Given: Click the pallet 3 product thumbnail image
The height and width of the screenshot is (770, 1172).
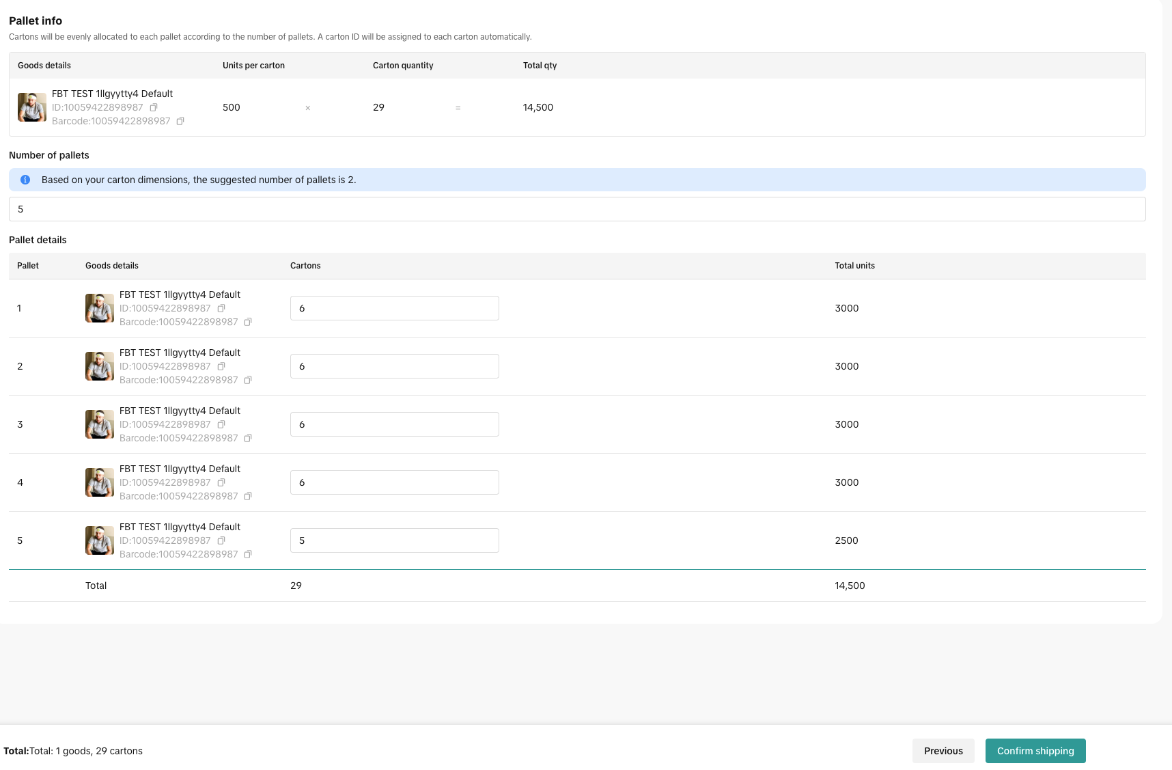Looking at the screenshot, I should (x=100, y=424).
